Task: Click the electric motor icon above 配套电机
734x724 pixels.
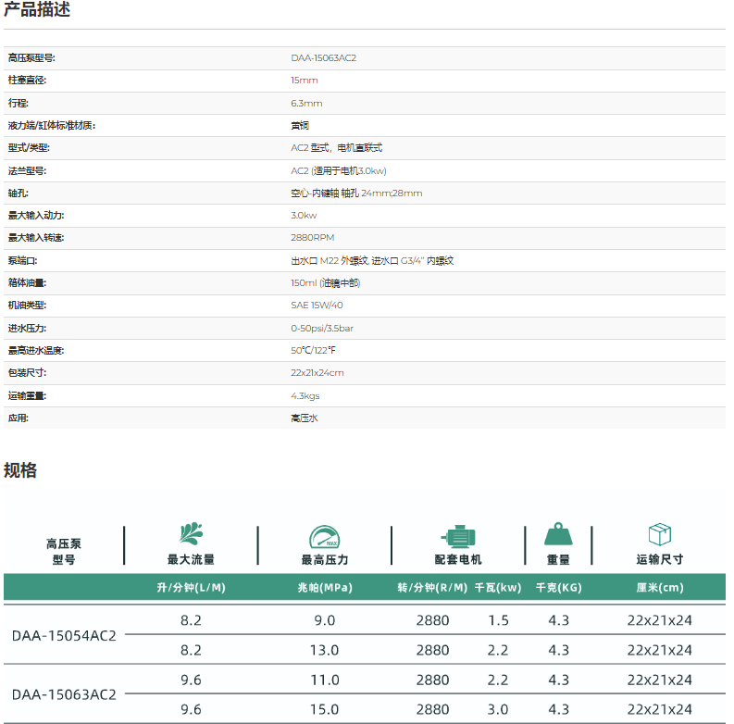Action: [x=457, y=537]
